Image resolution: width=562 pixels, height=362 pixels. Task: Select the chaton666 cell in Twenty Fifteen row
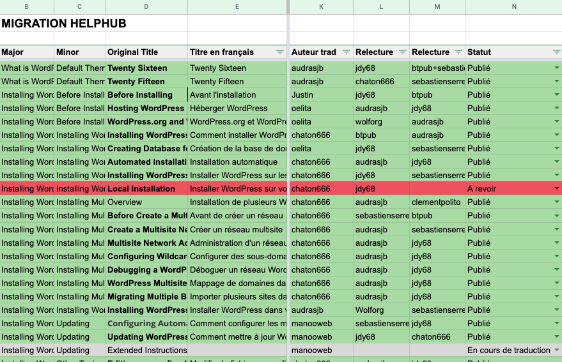(381, 81)
